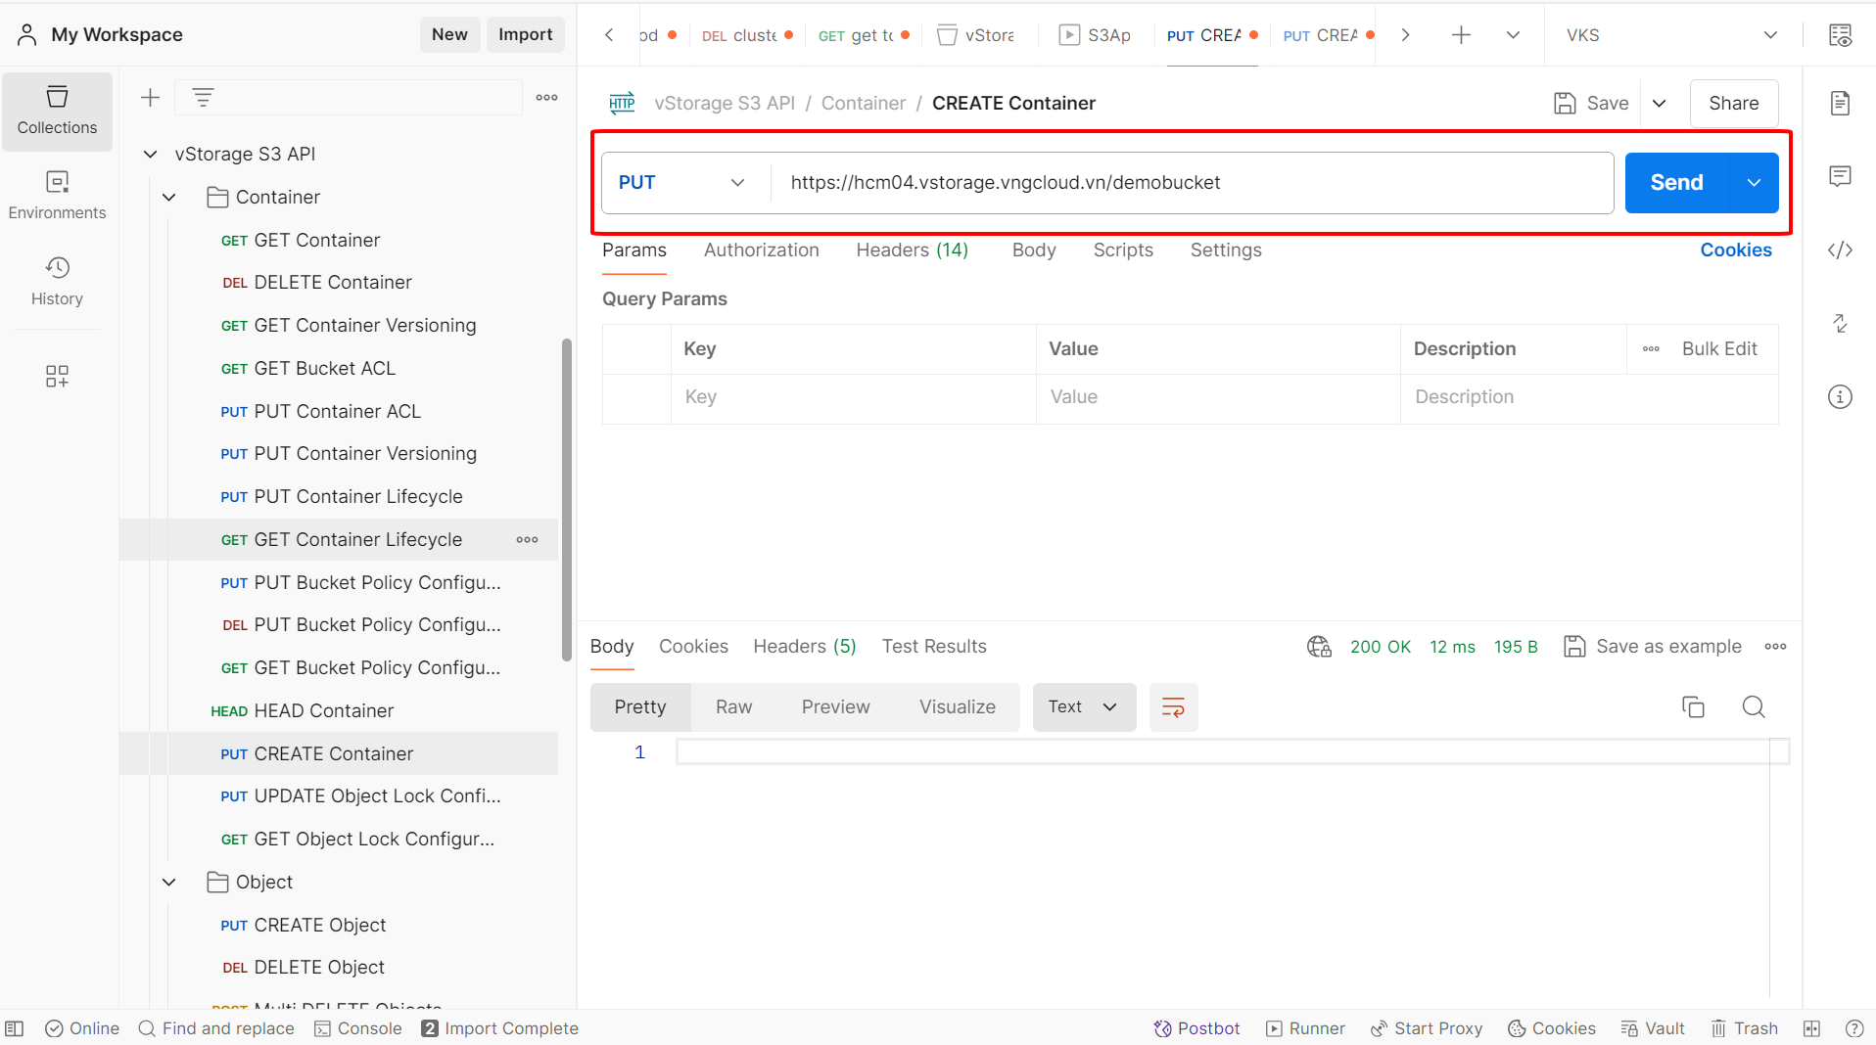Click the collections list scrollbar
Screen dimensions: 1876x1045
pyautogui.click(x=566, y=499)
